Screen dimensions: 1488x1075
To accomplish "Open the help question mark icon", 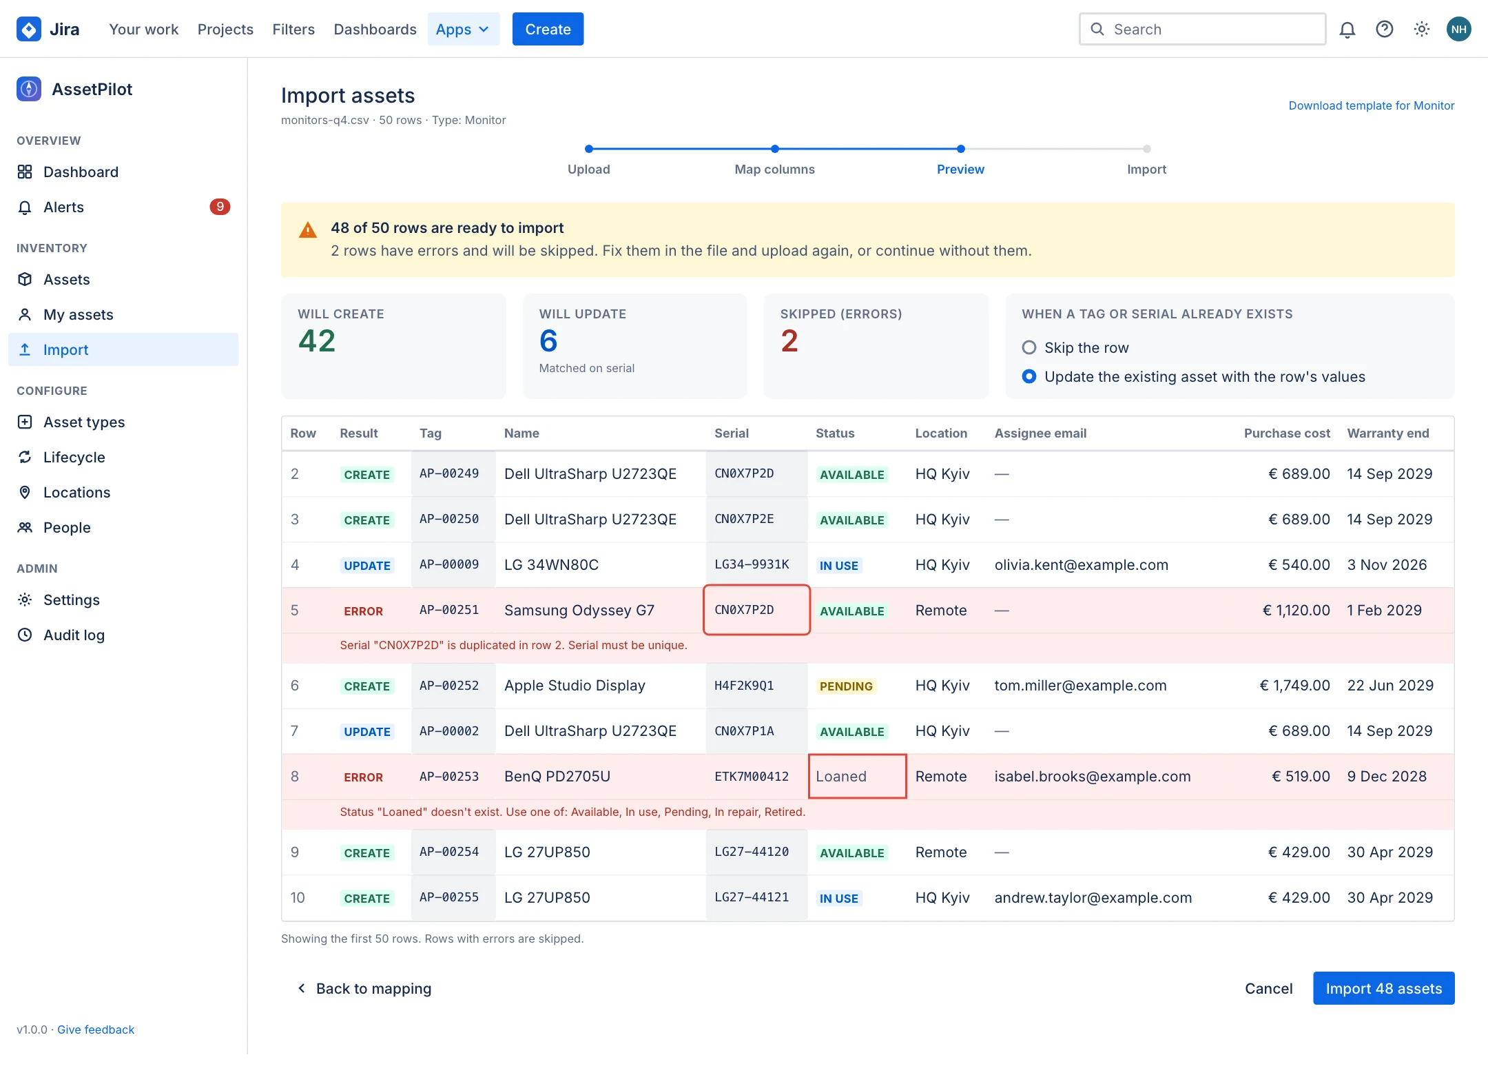I will pyautogui.click(x=1385, y=29).
